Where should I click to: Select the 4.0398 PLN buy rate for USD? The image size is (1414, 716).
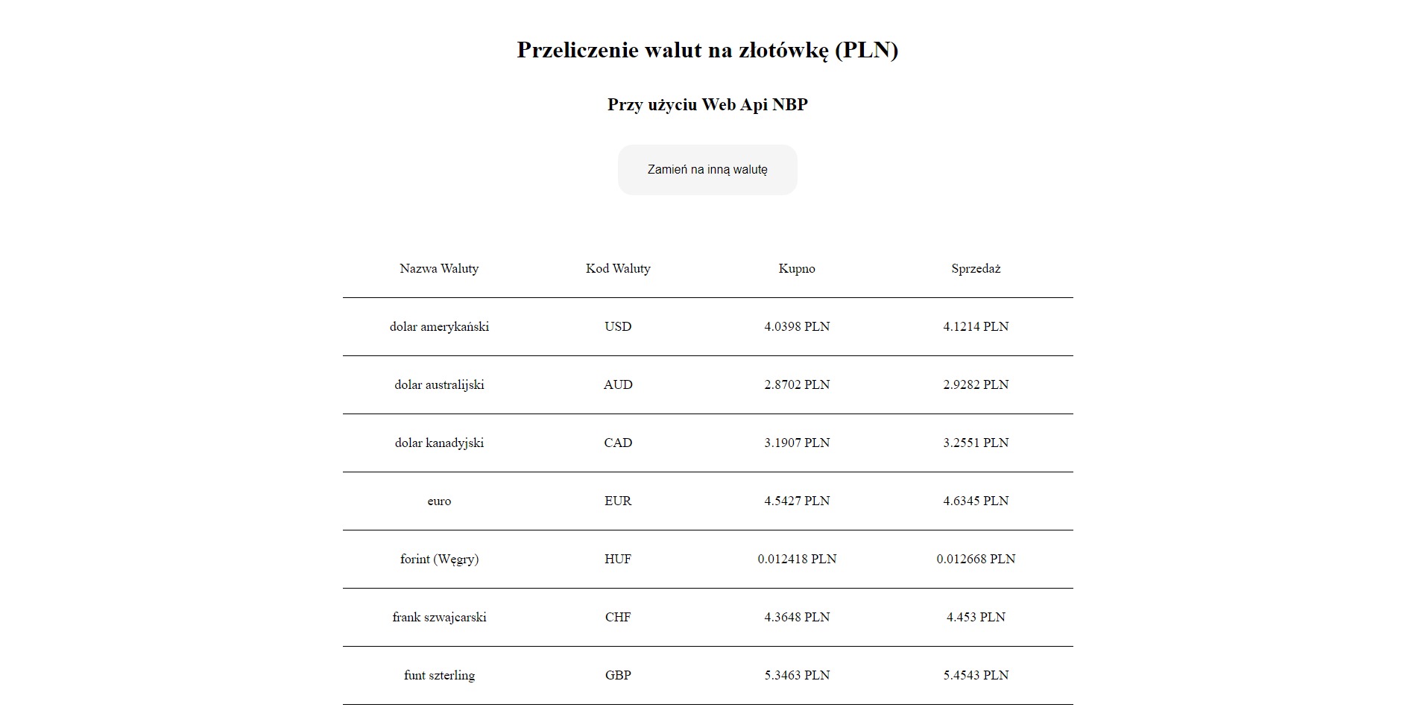797,326
